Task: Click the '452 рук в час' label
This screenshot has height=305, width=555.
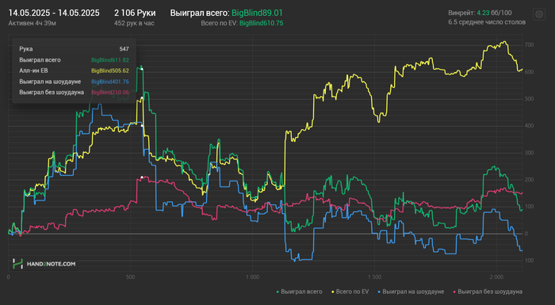Action: [134, 23]
